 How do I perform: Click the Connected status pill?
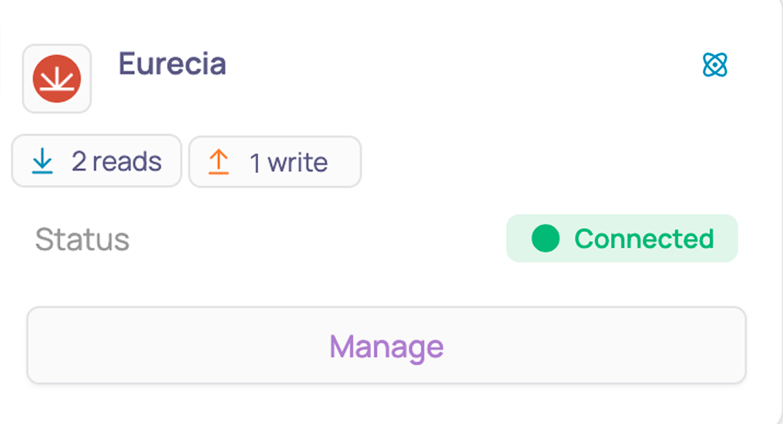click(622, 238)
